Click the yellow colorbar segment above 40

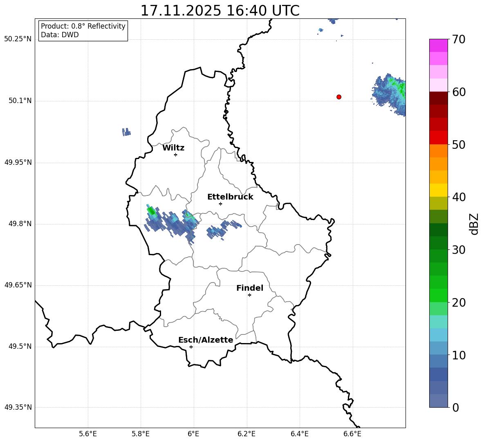438,190
